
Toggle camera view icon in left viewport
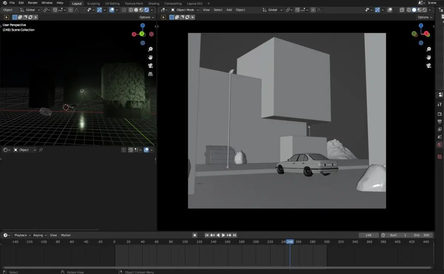click(151, 66)
